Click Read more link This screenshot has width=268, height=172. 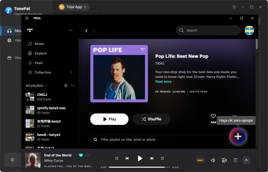click(163, 82)
